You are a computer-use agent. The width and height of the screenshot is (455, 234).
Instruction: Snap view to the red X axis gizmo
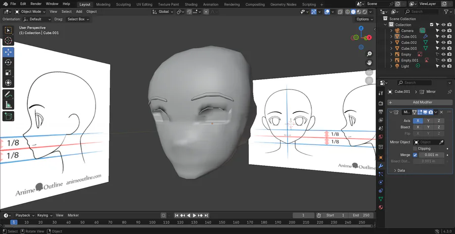coord(369,37)
